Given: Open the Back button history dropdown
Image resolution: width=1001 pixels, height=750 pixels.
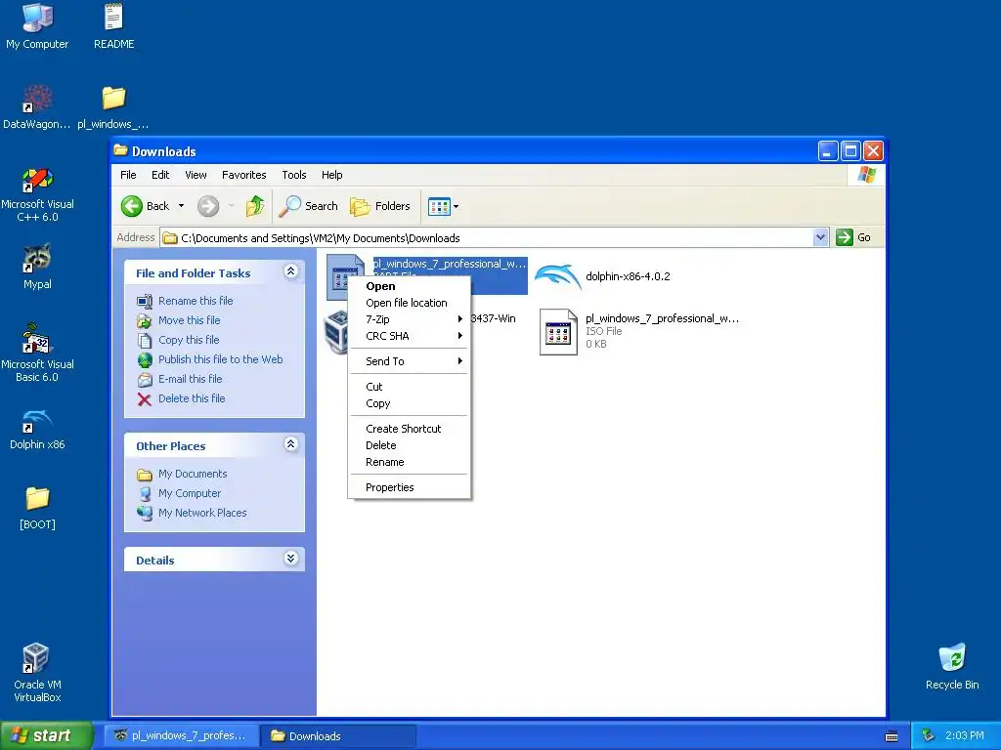Looking at the screenshot, I should point(181,206).
